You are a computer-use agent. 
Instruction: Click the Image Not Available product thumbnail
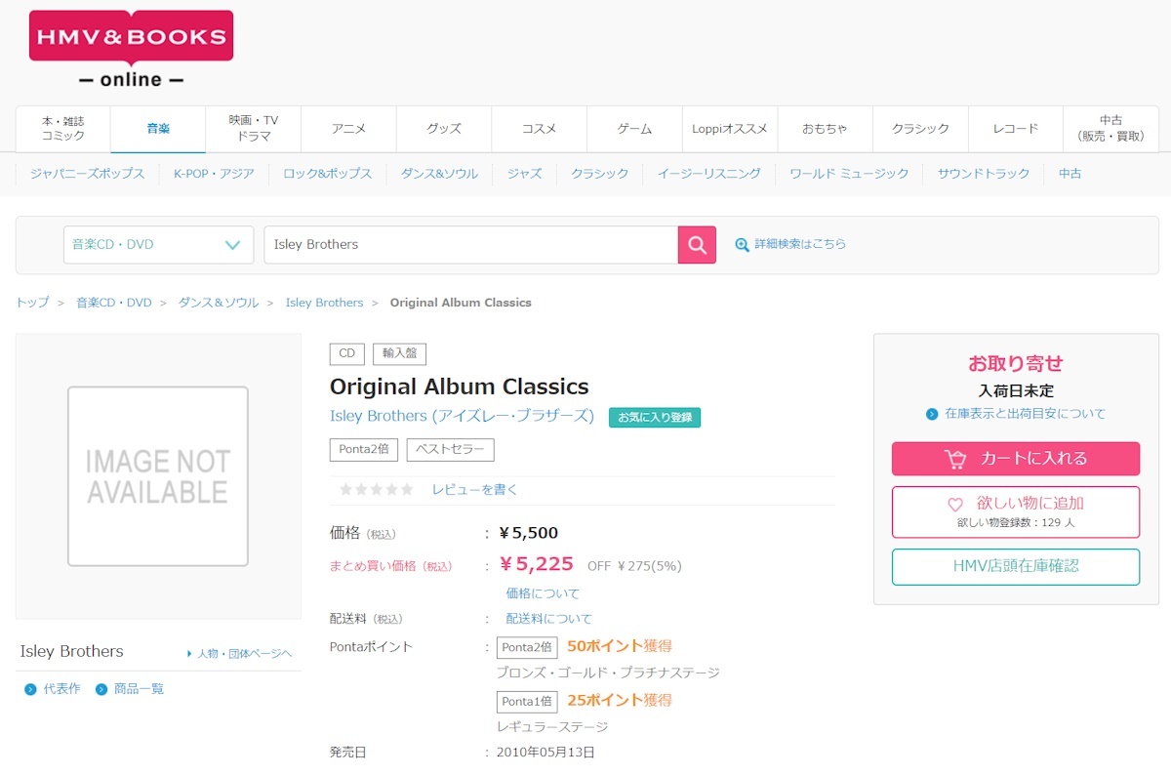[158, 476]
